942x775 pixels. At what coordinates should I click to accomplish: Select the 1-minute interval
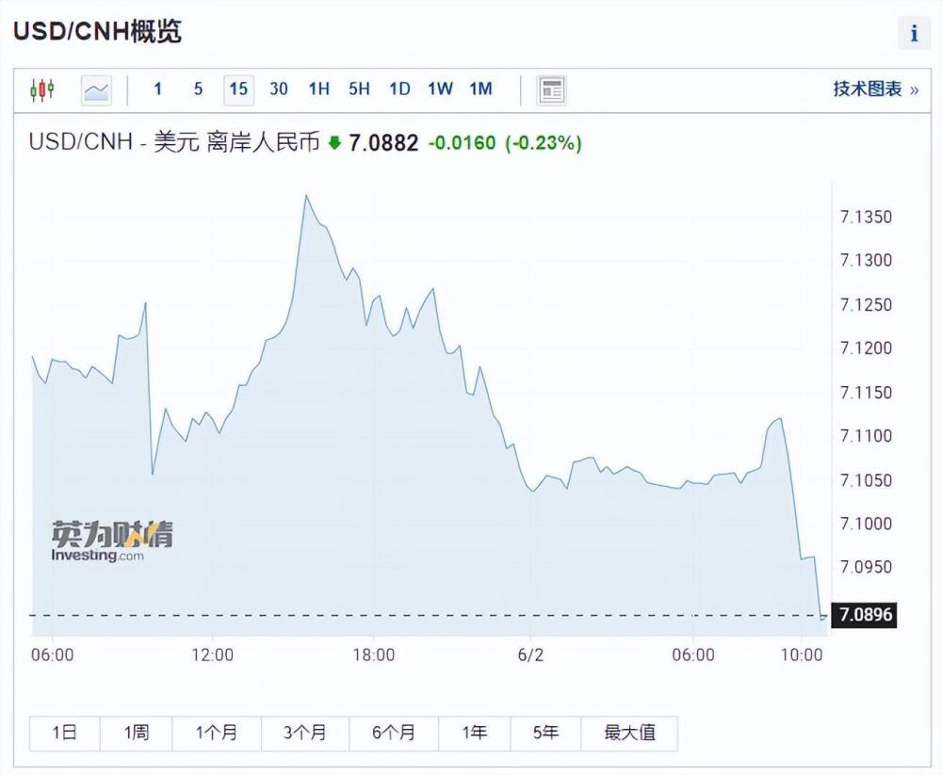coord(157,89)
